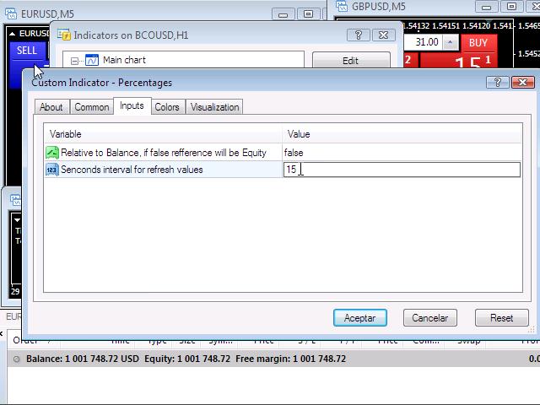The height and width of the screenshot is (405, 540).
Task: Select the 'false' value cell
Action: click(402, 153)
